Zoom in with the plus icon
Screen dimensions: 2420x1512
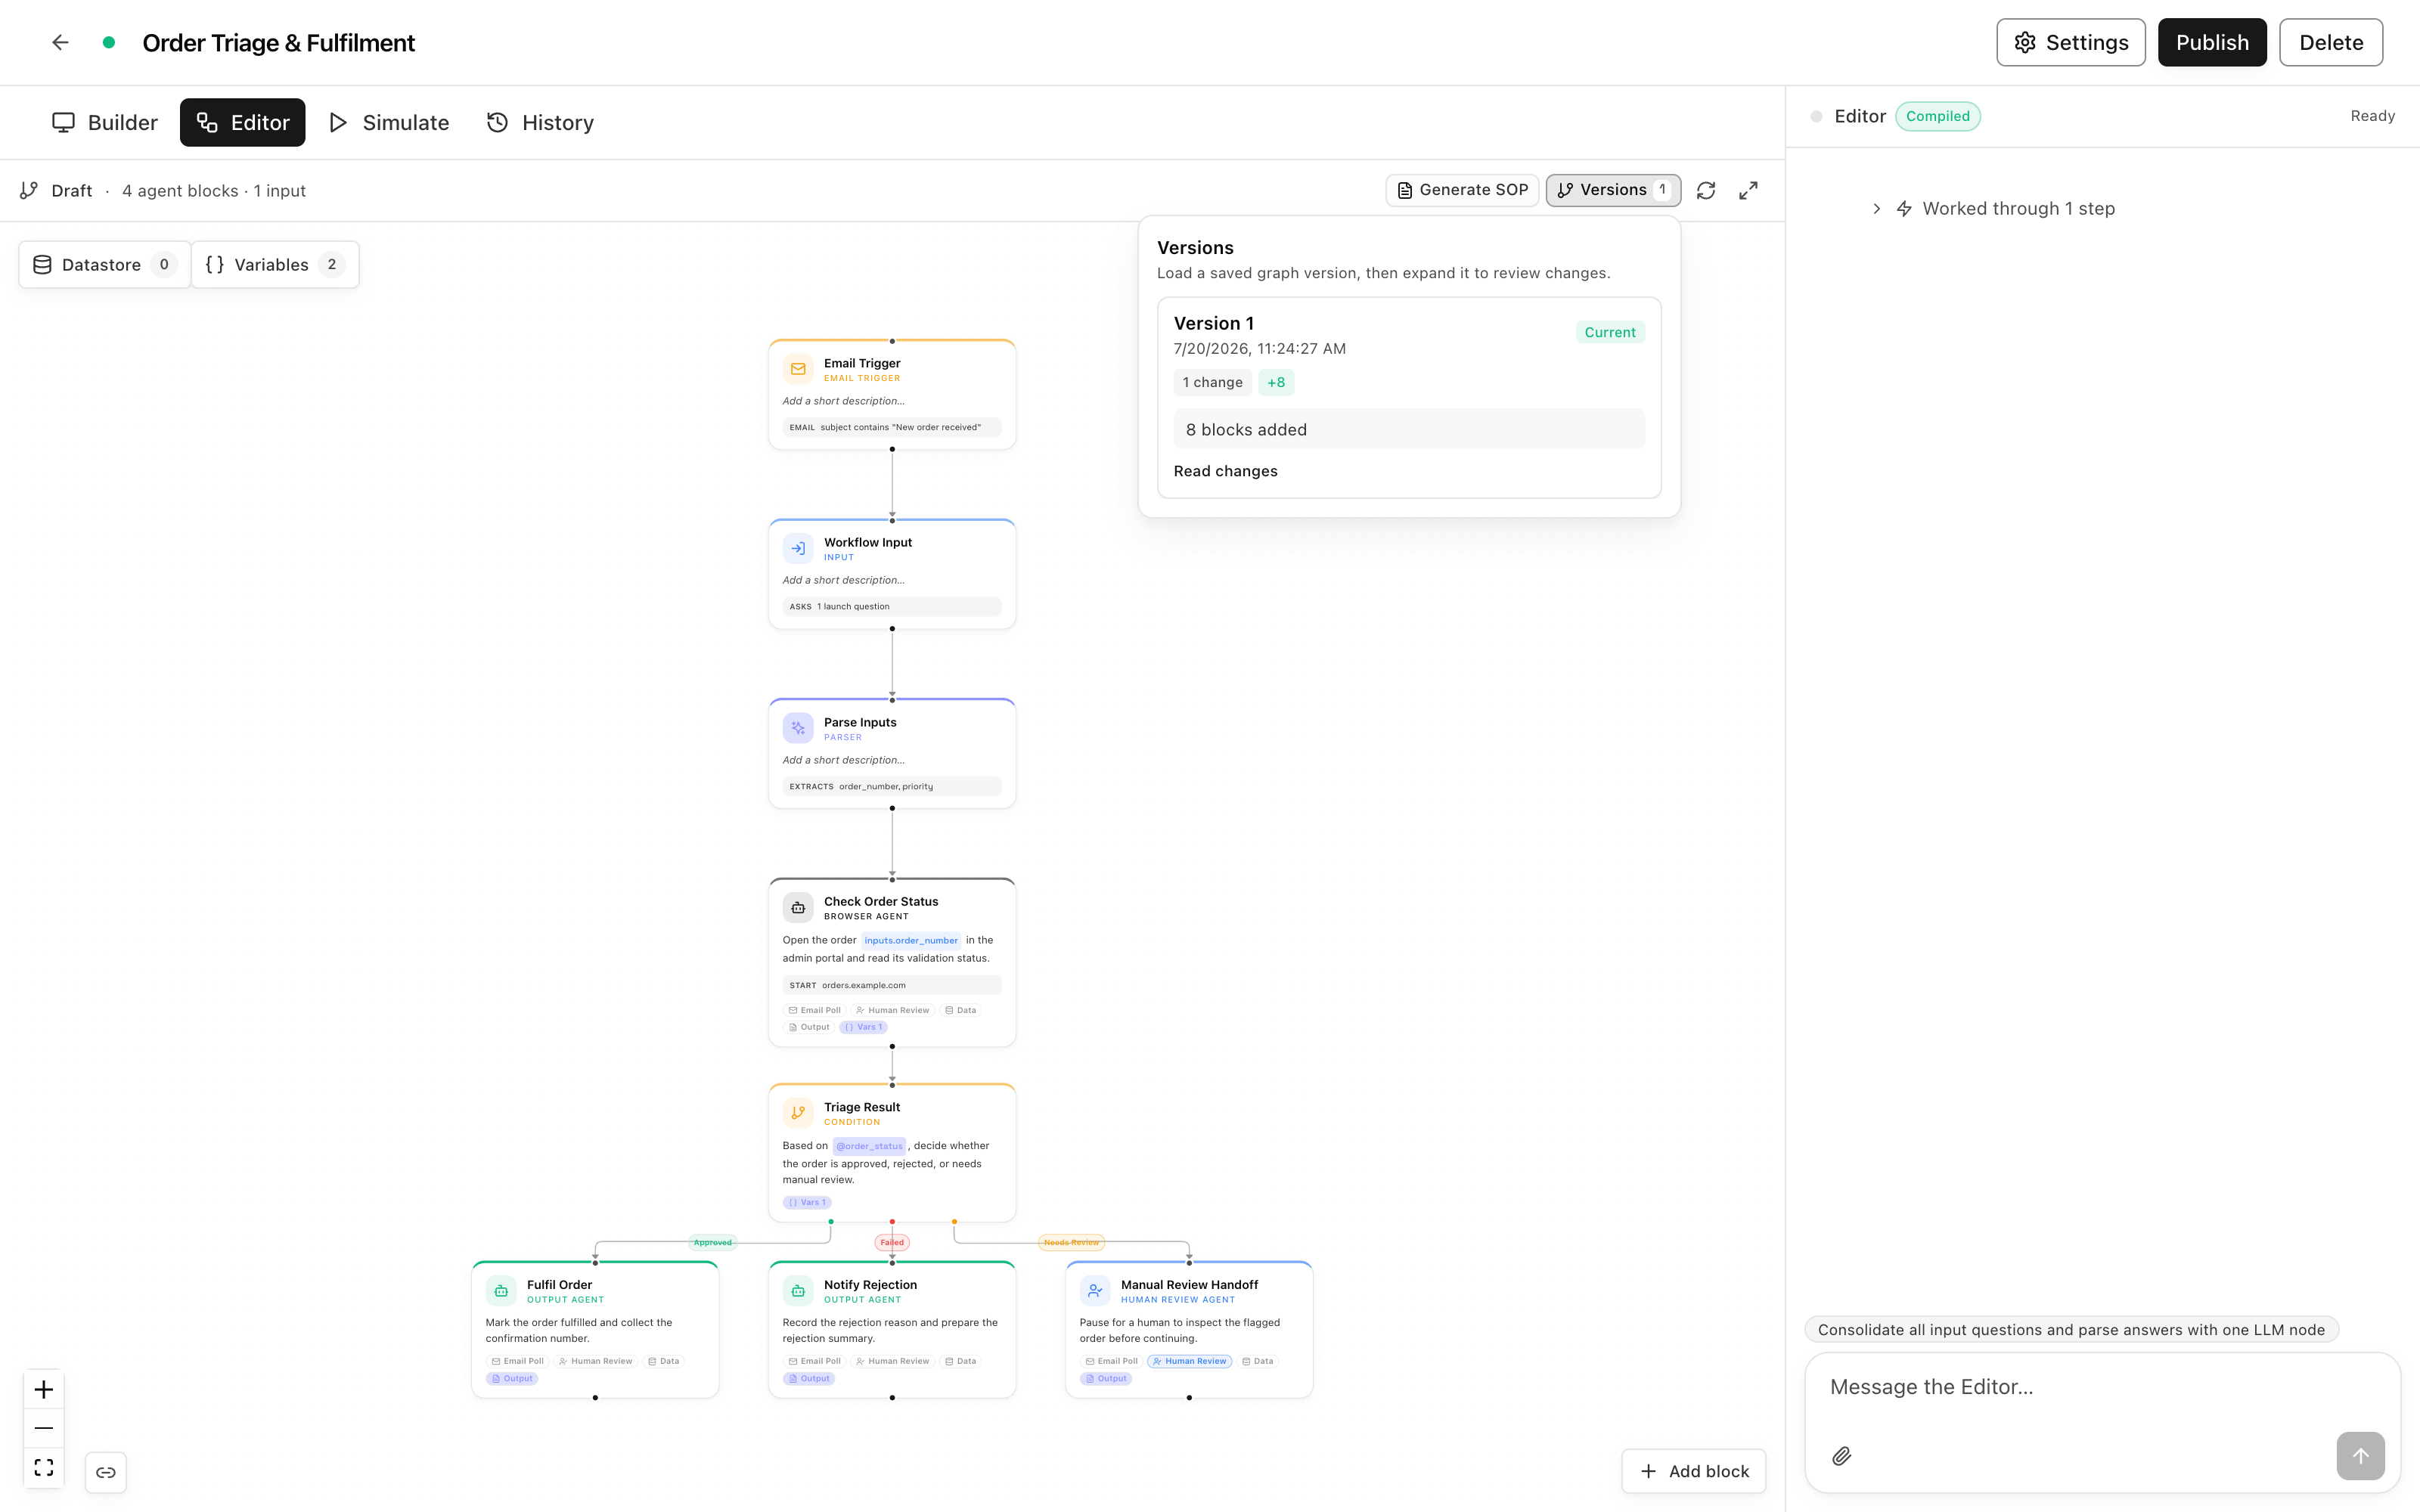point(44,1389)
